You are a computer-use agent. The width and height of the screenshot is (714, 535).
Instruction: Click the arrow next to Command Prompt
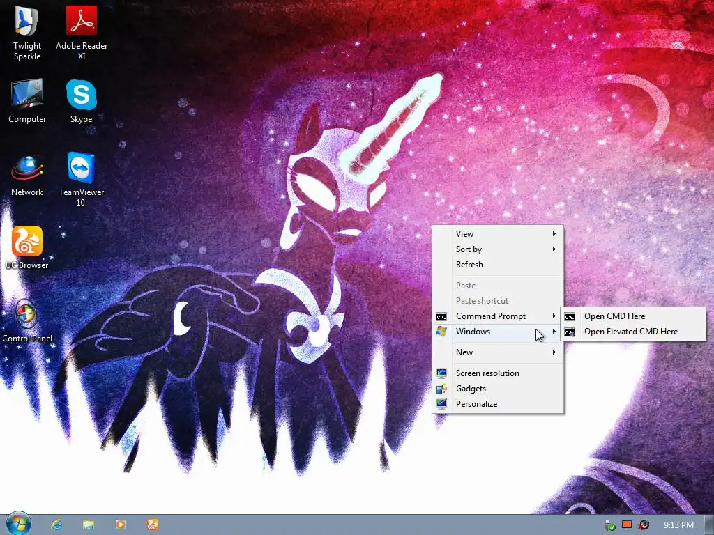point(554,316)
